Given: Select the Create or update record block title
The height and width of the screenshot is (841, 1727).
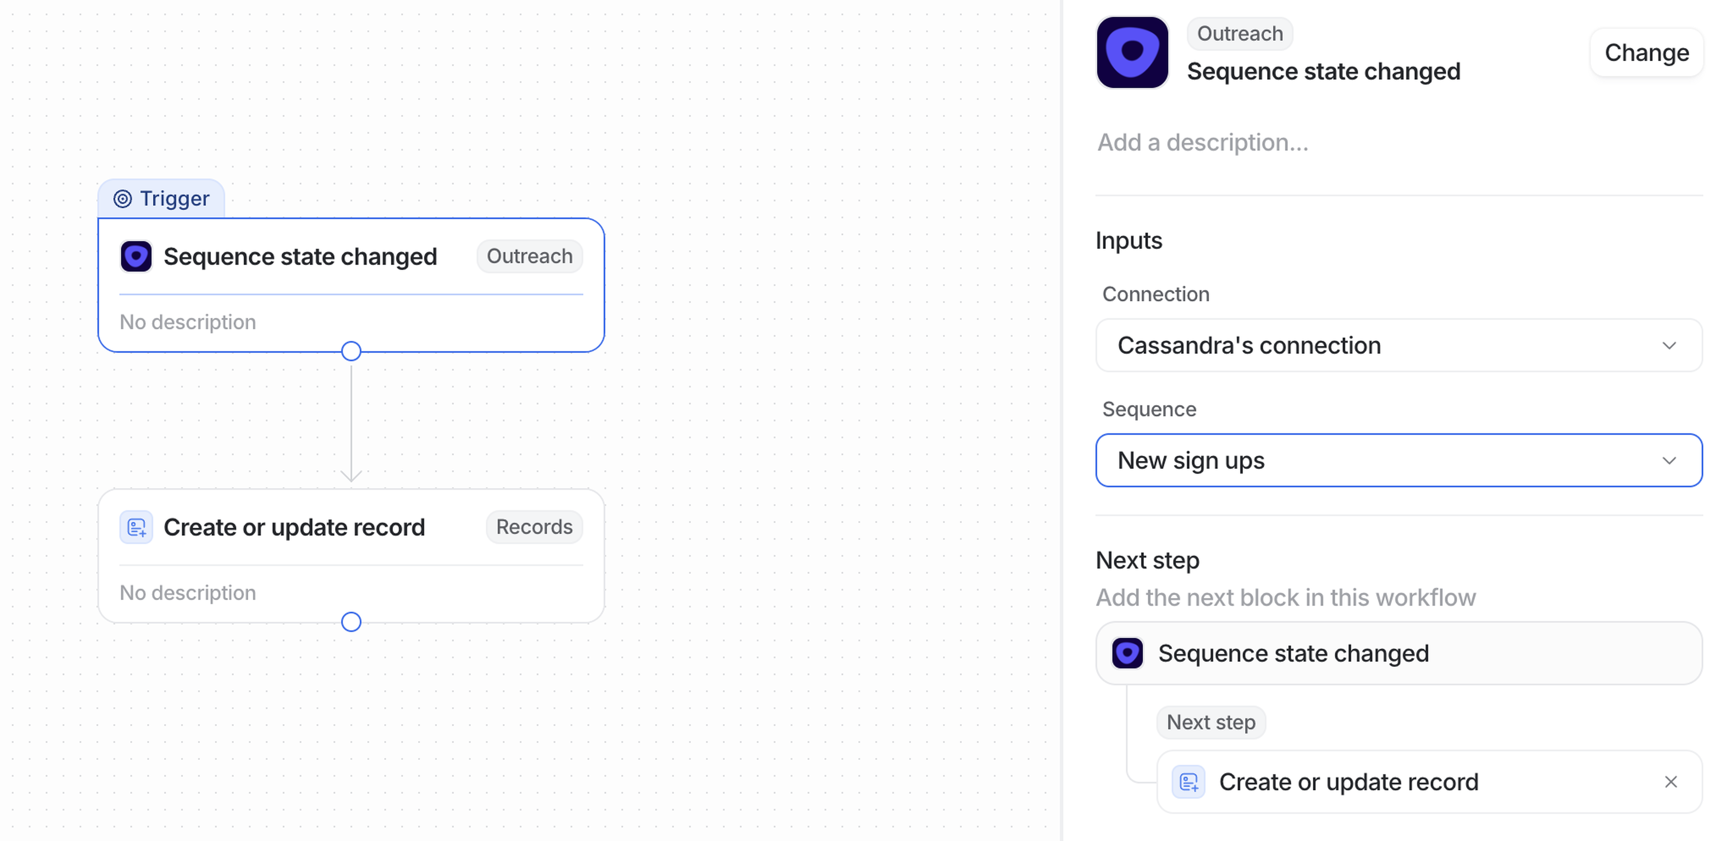Looking at the screenshot, I should [x=294, y=527].
